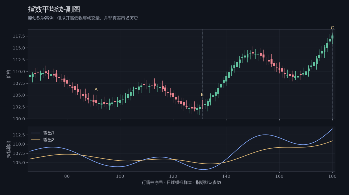Click indicator axis tick label 107.5

[19, 153]
